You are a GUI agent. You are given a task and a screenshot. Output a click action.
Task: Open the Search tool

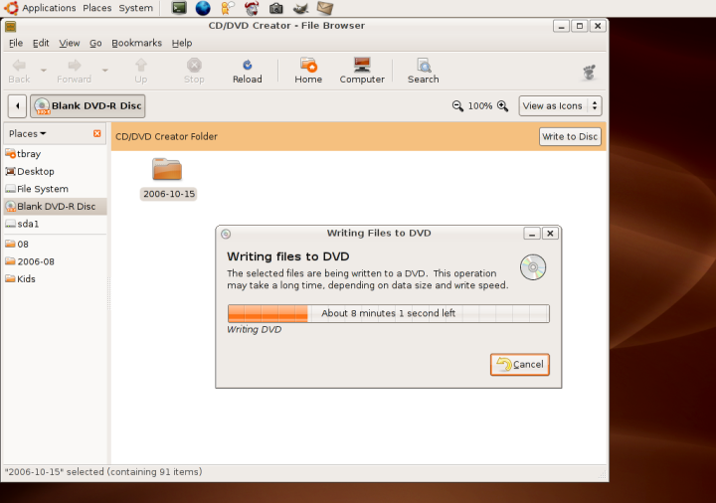click(424, 72)
